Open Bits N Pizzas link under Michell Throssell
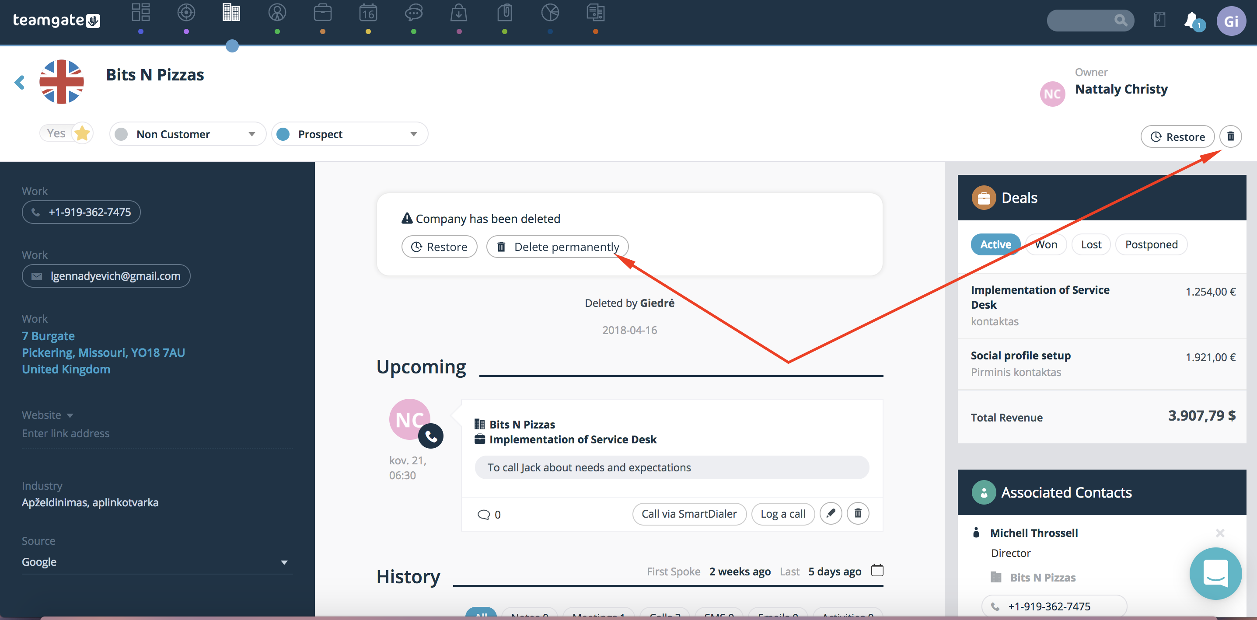 pos(1042,578)
